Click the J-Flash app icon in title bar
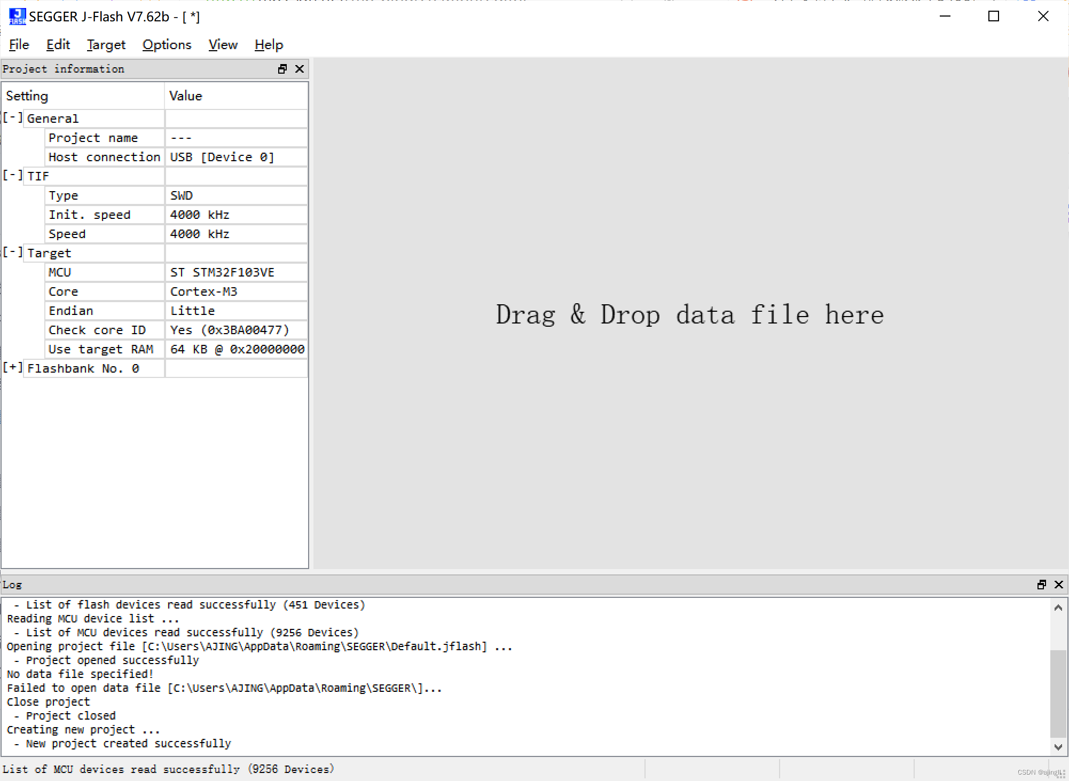This screenshot has width=1069, height=781. click(x=17, y=17)
